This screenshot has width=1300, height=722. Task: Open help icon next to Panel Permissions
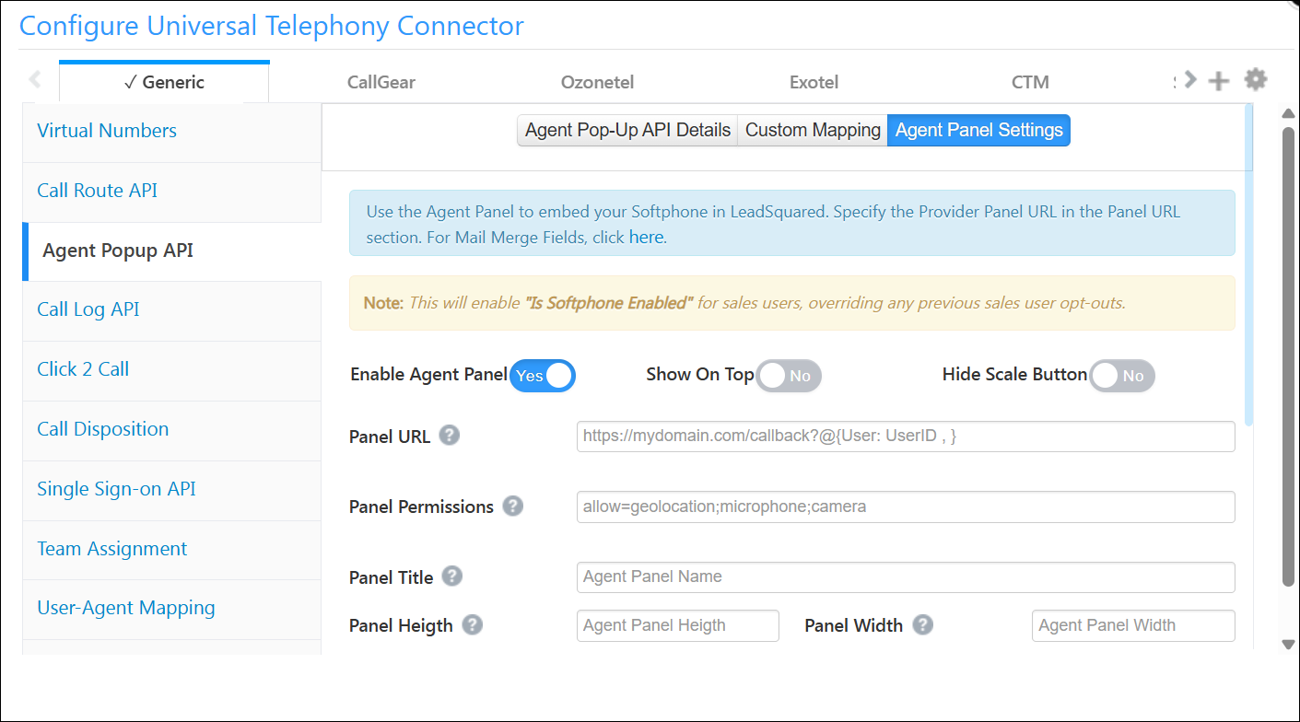(513, 506)
